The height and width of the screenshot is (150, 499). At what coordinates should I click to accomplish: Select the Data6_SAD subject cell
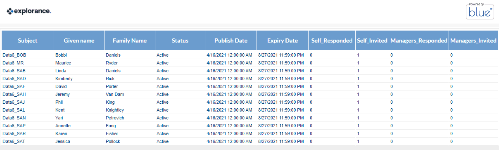coord(14,79)
